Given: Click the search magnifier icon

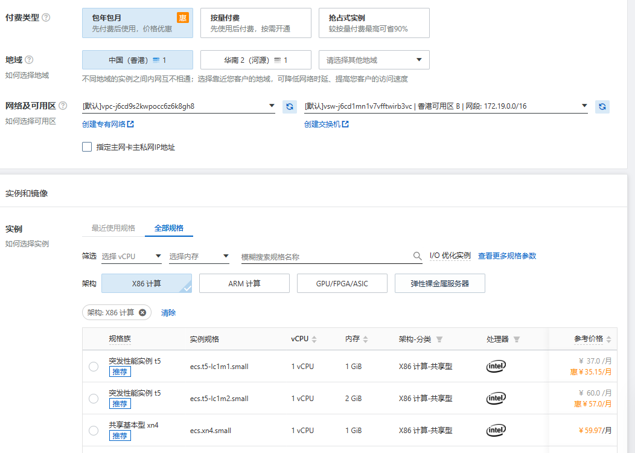Looking at the screenshot, I should tap(417, 255).
